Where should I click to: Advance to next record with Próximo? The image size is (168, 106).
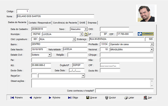54,98
